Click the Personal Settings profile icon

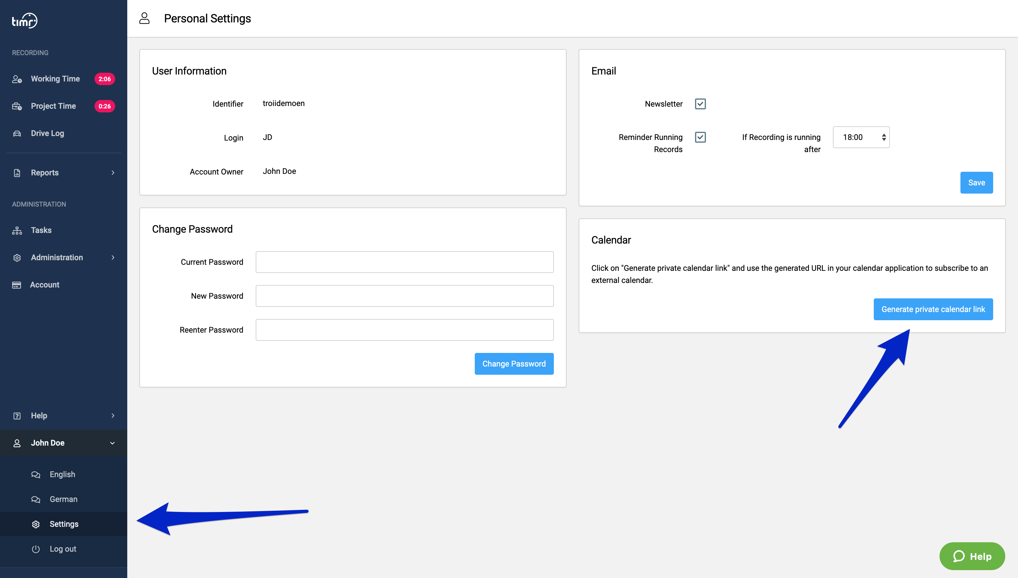click(145, 18)
